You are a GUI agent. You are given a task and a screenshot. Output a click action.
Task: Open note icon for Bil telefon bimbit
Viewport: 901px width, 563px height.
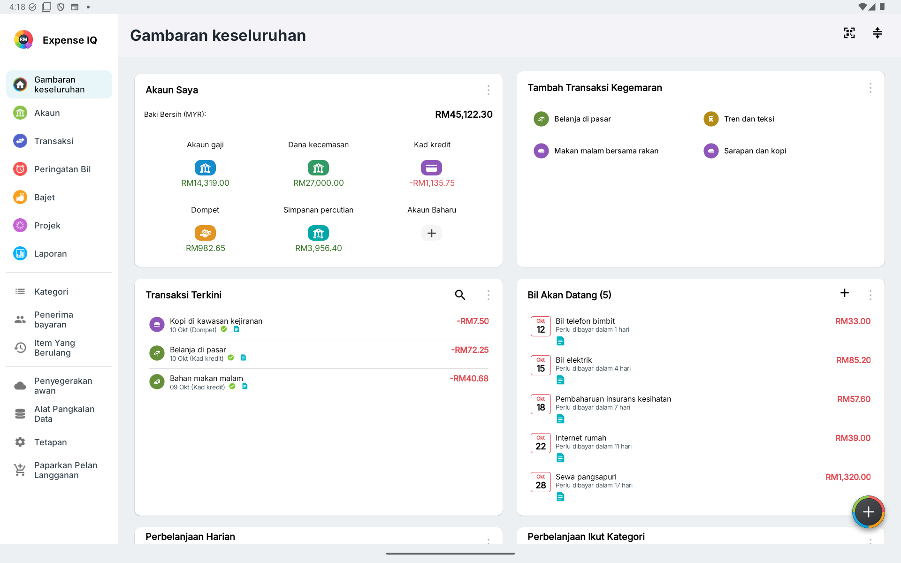pyautogui.click(x=560, y=341)
